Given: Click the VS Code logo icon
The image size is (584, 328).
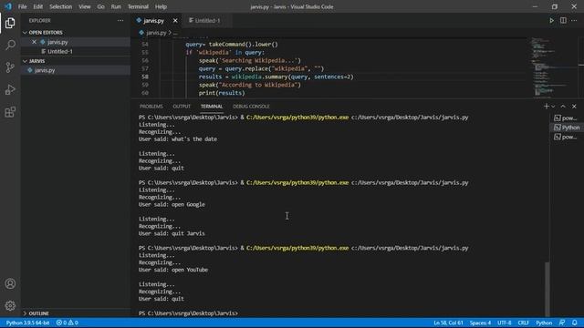Looking at the screenshot, I should [x=8, y=6].
